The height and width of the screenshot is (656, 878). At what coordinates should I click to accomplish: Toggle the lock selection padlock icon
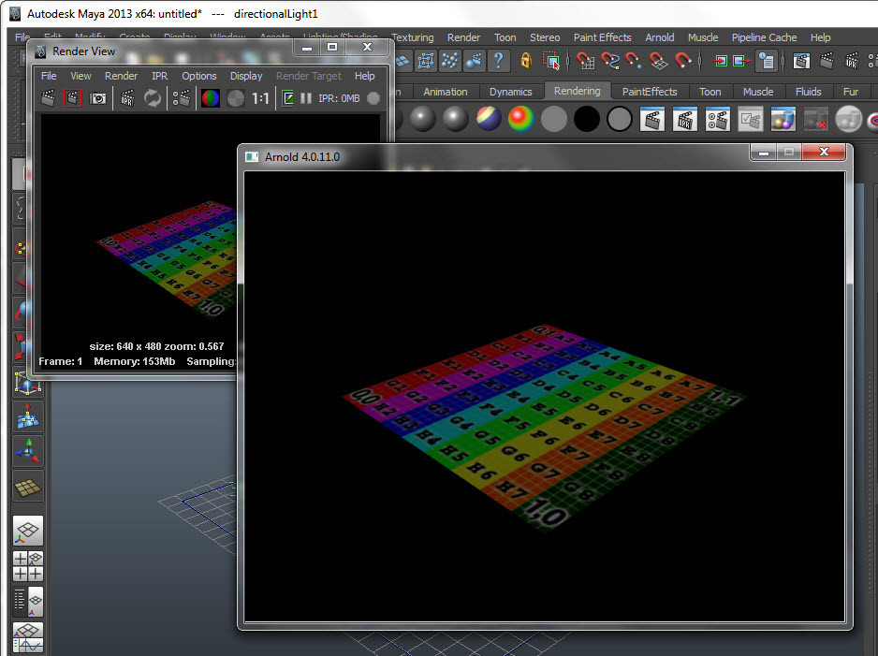tap(526, 61)
